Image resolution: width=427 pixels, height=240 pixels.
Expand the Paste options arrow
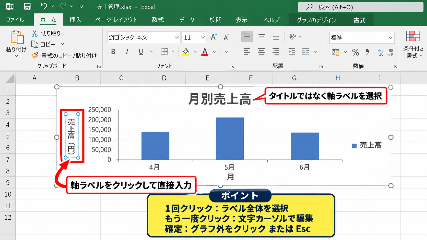pyautogui.click(x=17, y=56)
